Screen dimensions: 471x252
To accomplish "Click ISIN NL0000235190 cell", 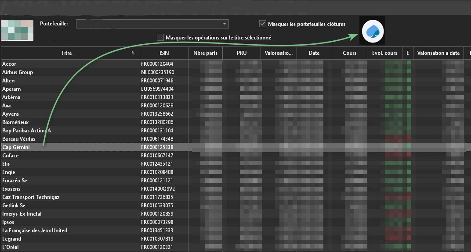I will point(164,72).
